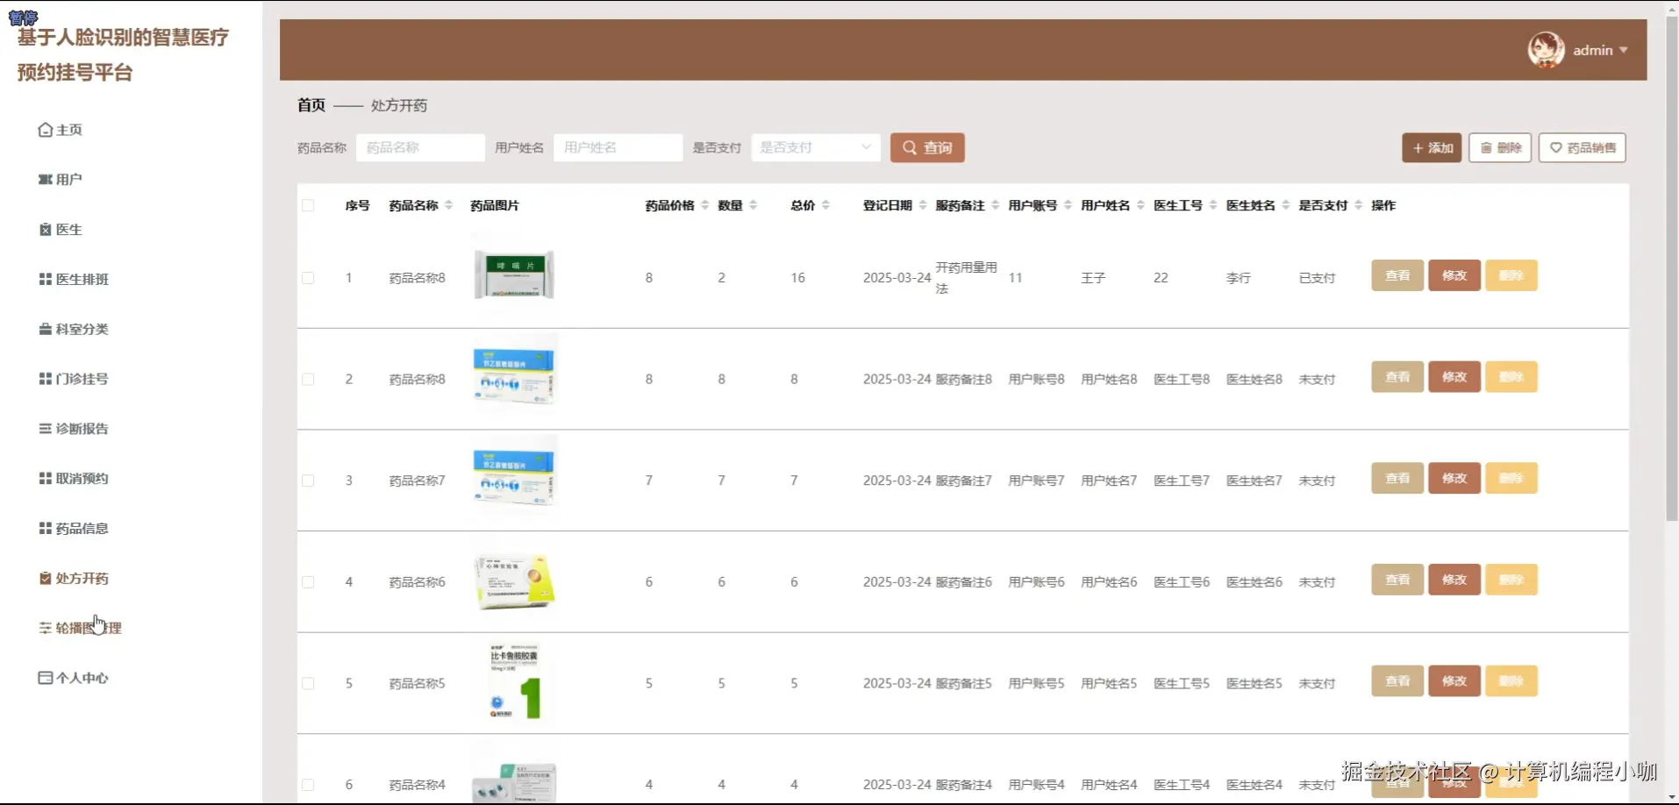Click the medicine thumbnail in row 4
The width and height of the screenshot is (1679, 805).
pos(514,581)
